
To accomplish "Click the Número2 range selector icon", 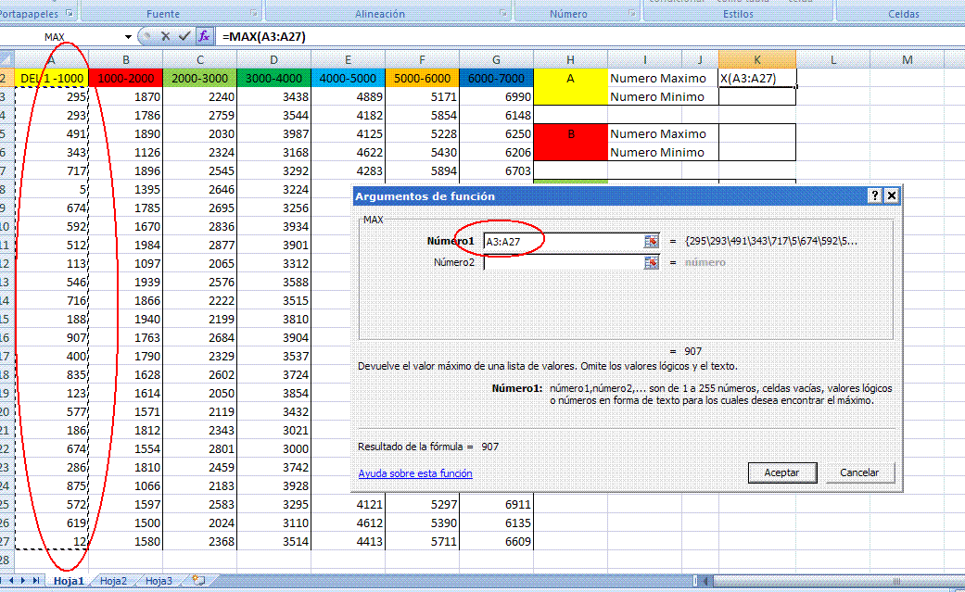I will (651, 262).
